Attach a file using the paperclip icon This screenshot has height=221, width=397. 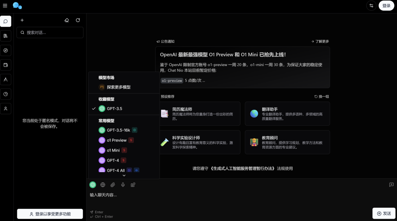tap(113, 185)
